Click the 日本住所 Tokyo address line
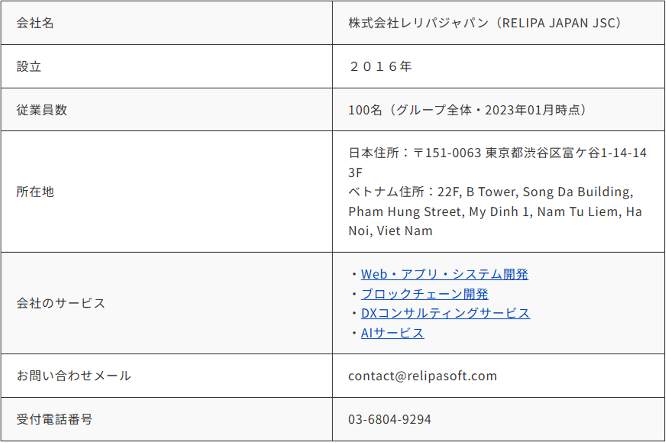The image size is (666, 443). (x=497, y=153)
